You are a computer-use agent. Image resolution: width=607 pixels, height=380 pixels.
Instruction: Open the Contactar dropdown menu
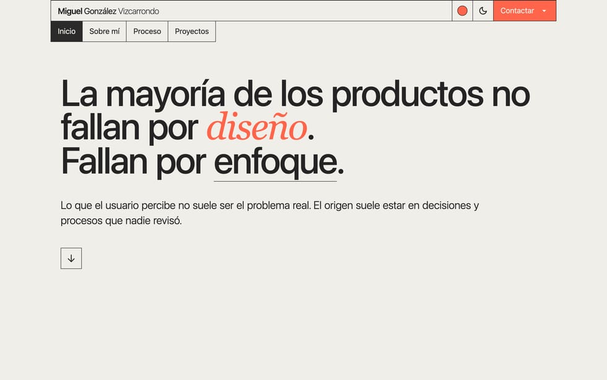point(525,11)
